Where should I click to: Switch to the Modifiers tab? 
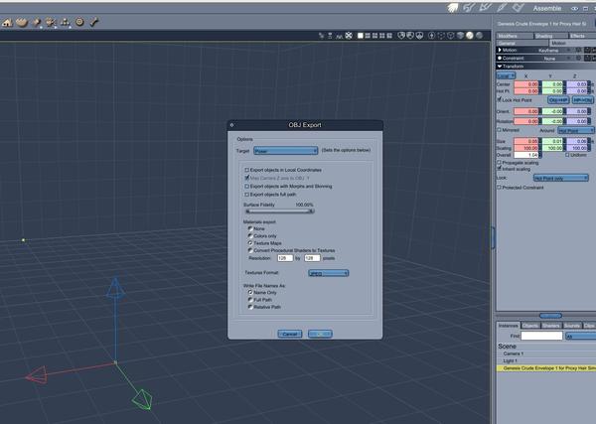515,36
